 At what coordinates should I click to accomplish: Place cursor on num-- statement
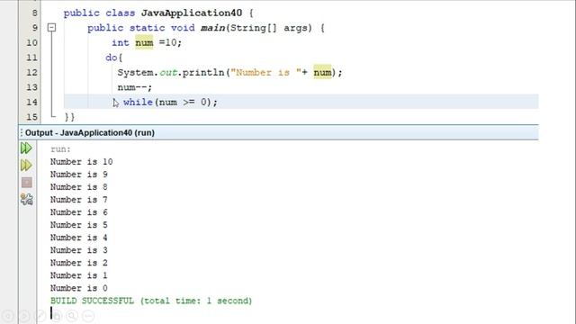pos(134,87)
